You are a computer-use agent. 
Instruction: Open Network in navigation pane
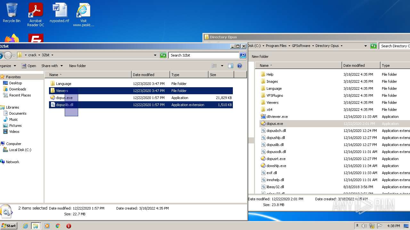coord(12,162)
